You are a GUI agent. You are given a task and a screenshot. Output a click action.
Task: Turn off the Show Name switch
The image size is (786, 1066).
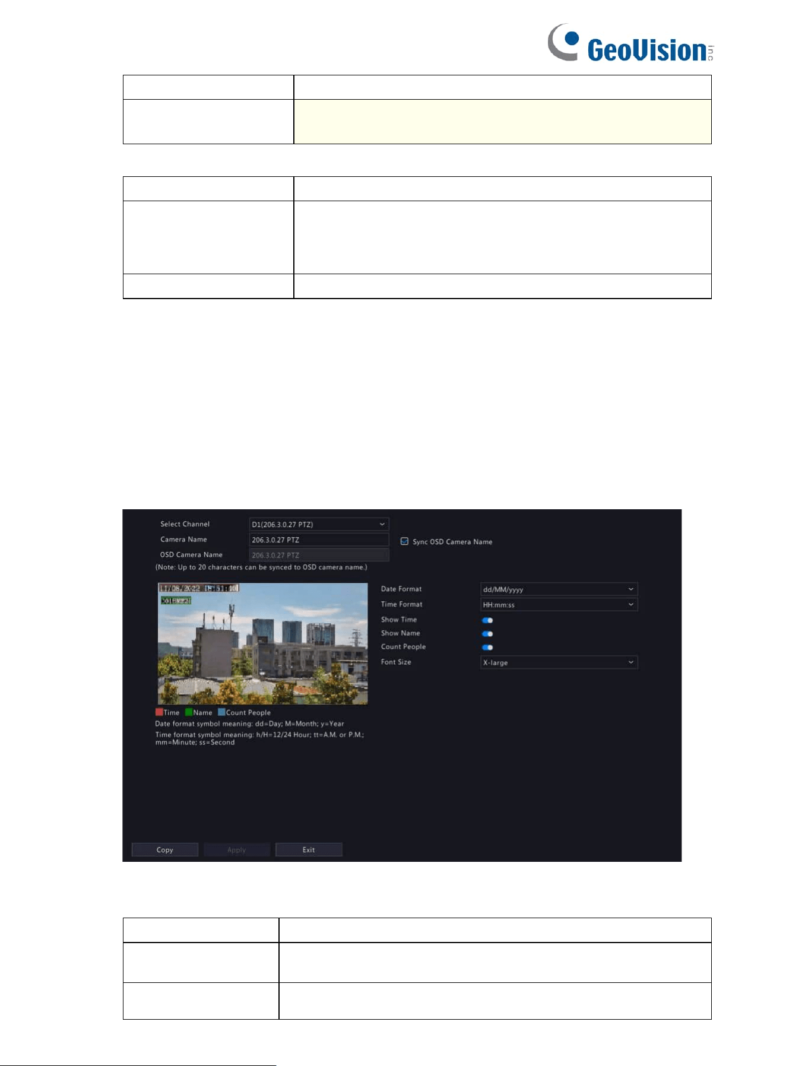coord(487,634)
